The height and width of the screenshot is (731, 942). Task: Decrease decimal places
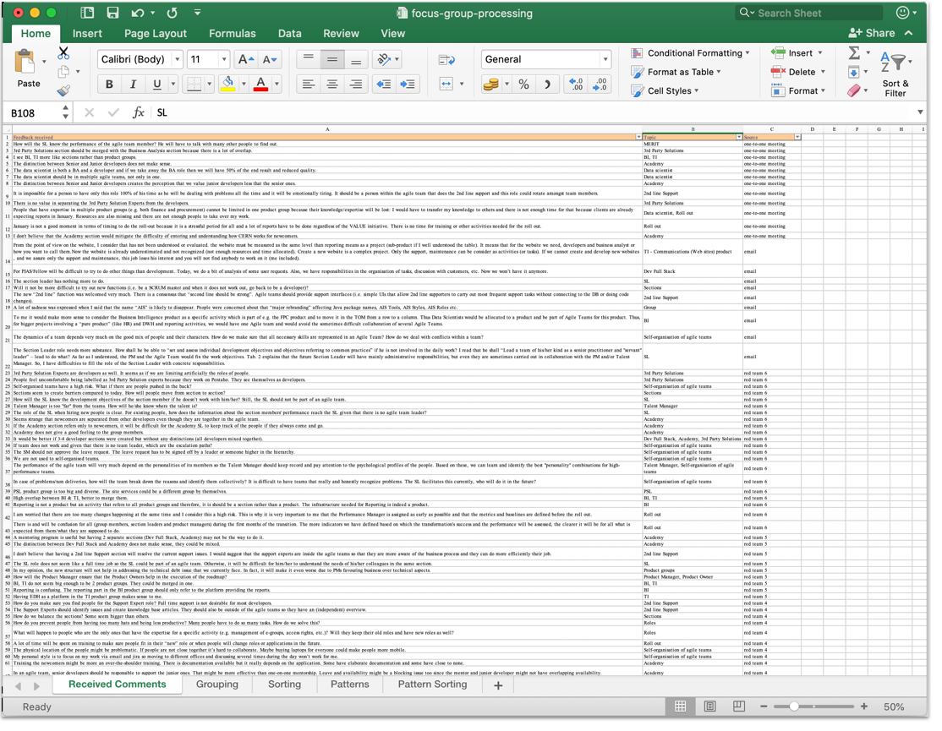600,84
